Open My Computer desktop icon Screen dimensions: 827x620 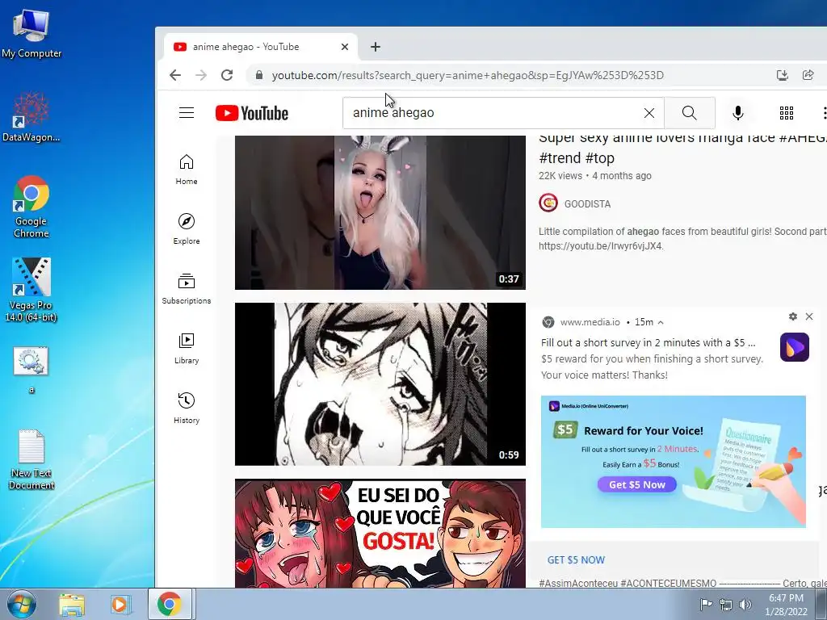click(x=31, y=33)
